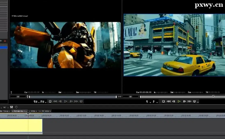
Task: Open Set In dropdown in Recorder monitor
Action: coord(150,102)
